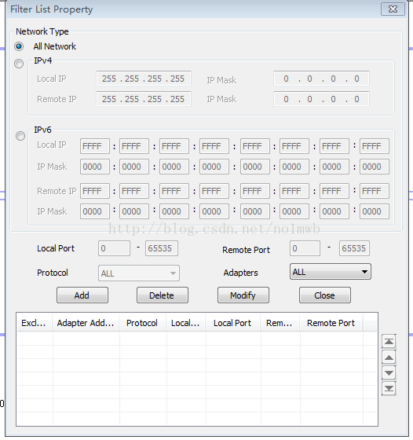Select the All Network radio option

click(19, 46)
